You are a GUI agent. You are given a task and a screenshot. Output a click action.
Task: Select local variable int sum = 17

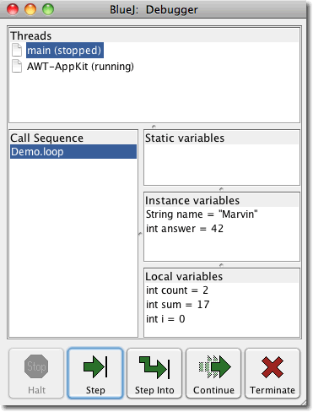[x=178, y=305]
